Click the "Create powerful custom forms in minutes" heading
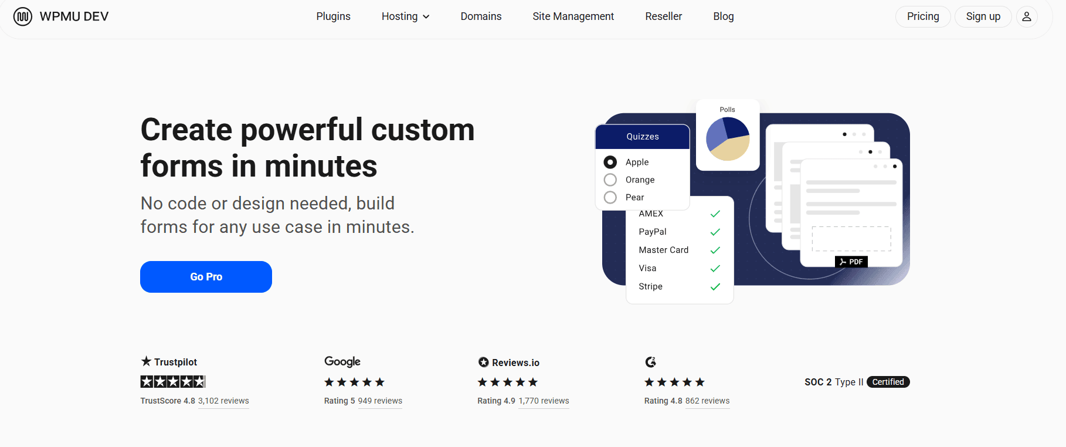 308,147
